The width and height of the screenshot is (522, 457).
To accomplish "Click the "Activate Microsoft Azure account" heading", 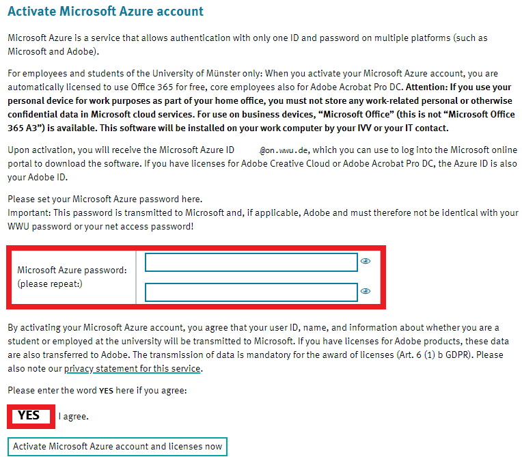I will [x=105, y=12].
